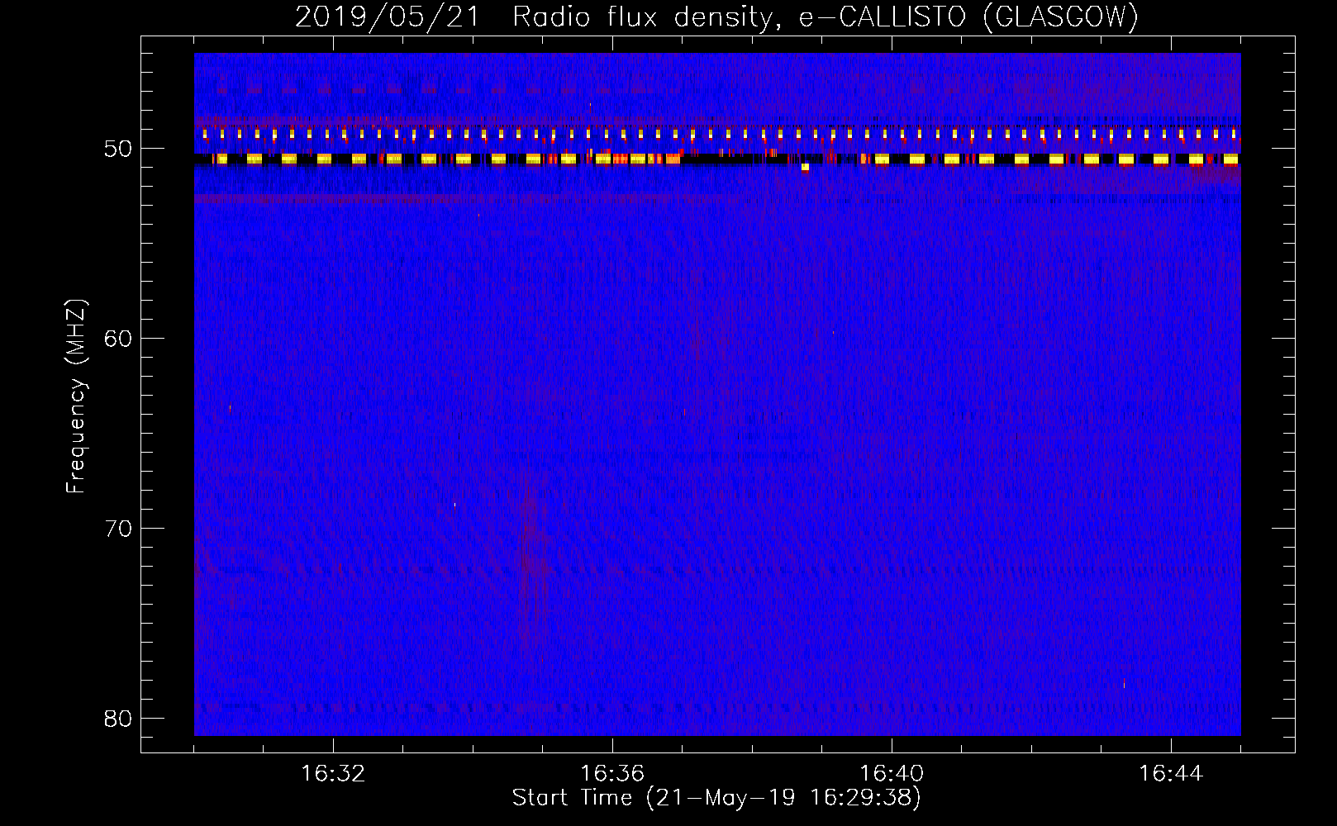Click the 16:36 time tick label
Image resolution: width=1337 pixels, height=826 pixels.
pyautogui.click(x=612, y=774)
